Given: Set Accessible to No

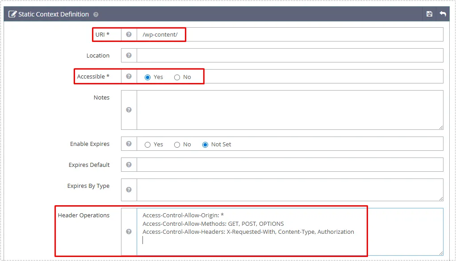Looking at the screenshot, I should [177, 77].
